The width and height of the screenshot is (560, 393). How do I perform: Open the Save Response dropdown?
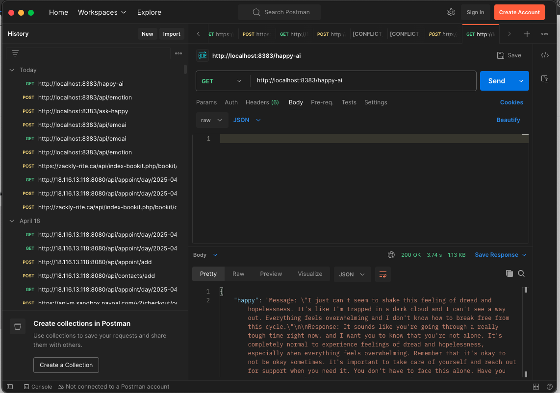pos(500,255)
